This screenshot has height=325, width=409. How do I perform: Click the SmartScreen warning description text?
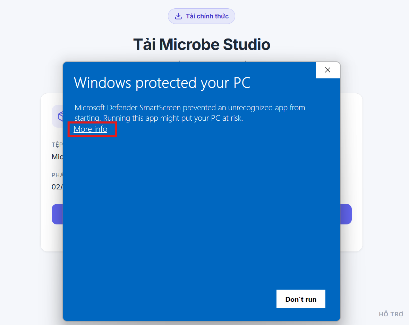(190, 113)
